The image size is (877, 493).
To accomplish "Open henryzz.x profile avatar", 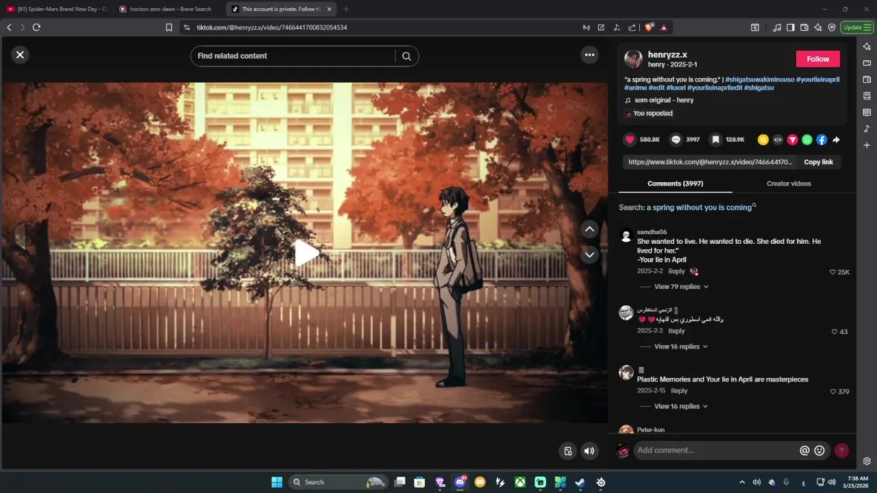I will pos(633,59).
